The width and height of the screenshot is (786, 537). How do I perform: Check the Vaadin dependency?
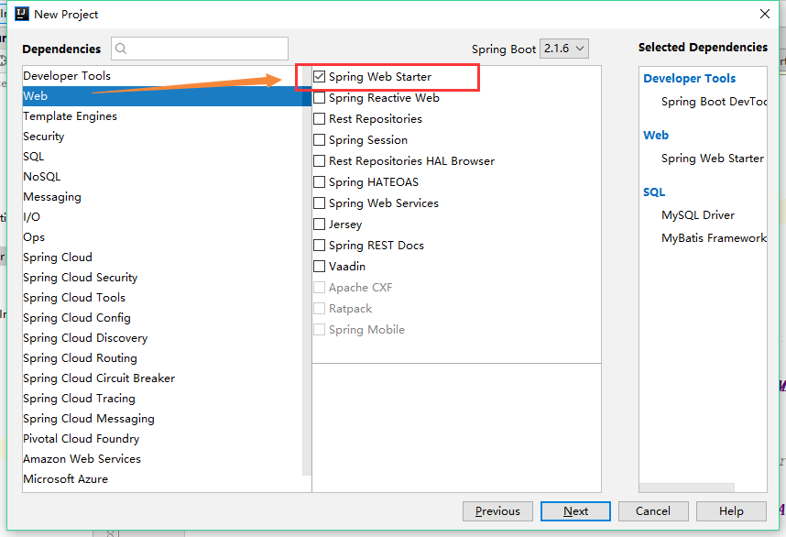pos(320,267)
